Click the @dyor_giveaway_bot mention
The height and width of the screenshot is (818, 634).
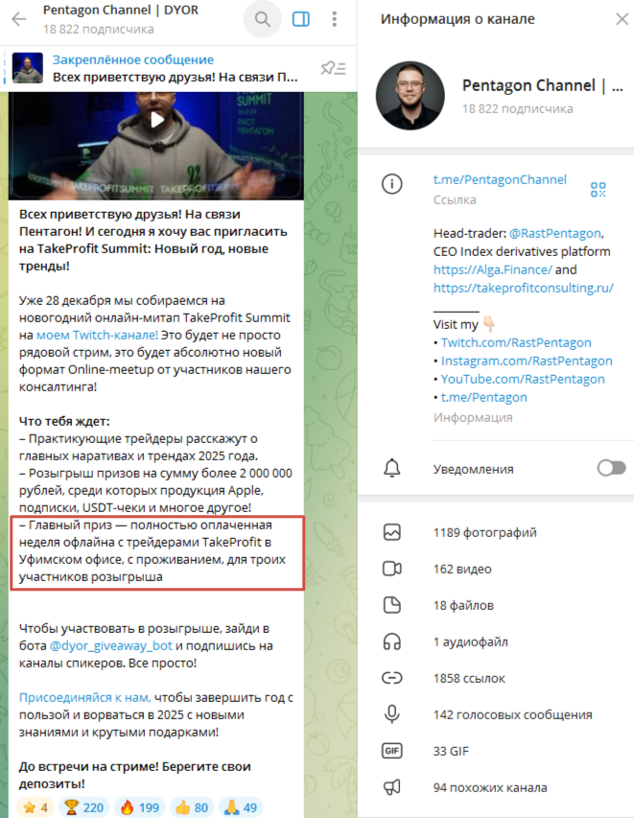[x=110, y=645]
